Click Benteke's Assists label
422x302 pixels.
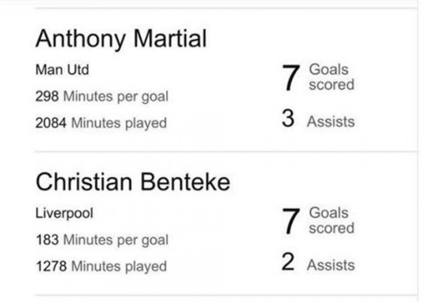coord(331,265)
